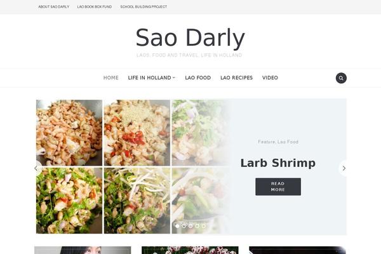Image resolution: width=381 pixels, height=254 pixels.
Task: Click the Read More button
Action: [278, 187]
